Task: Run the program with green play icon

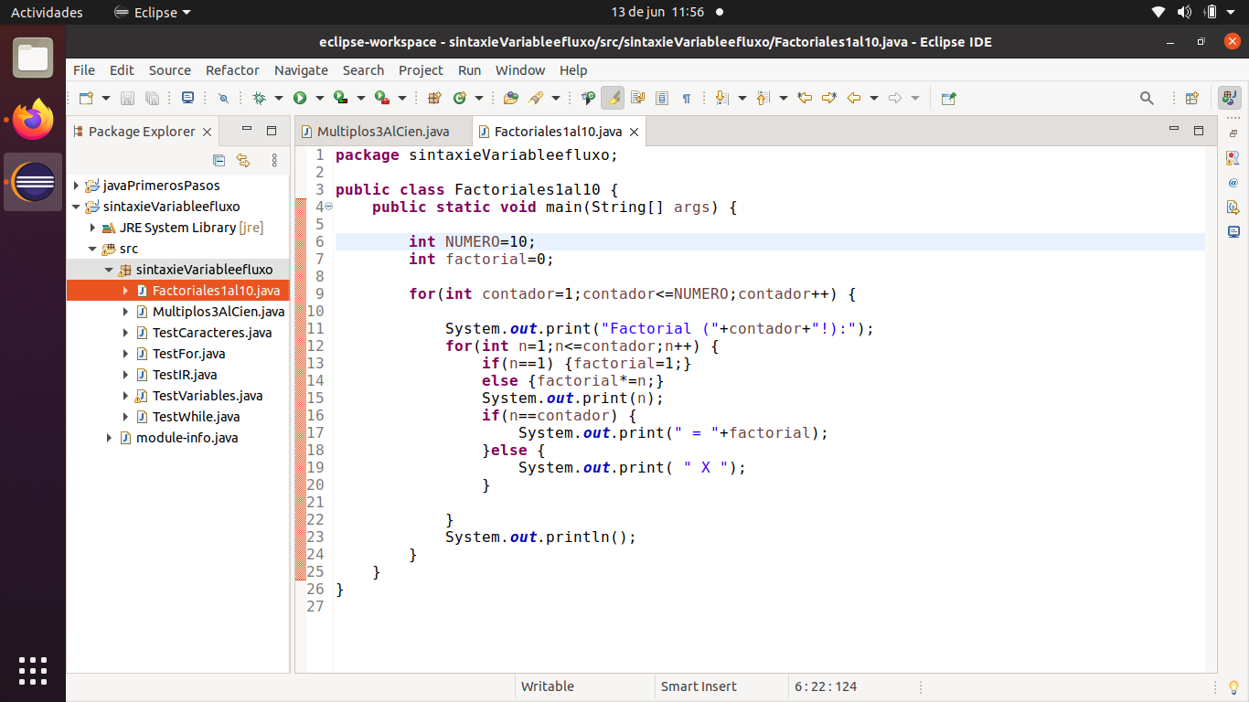Action: tap(300, 98)
